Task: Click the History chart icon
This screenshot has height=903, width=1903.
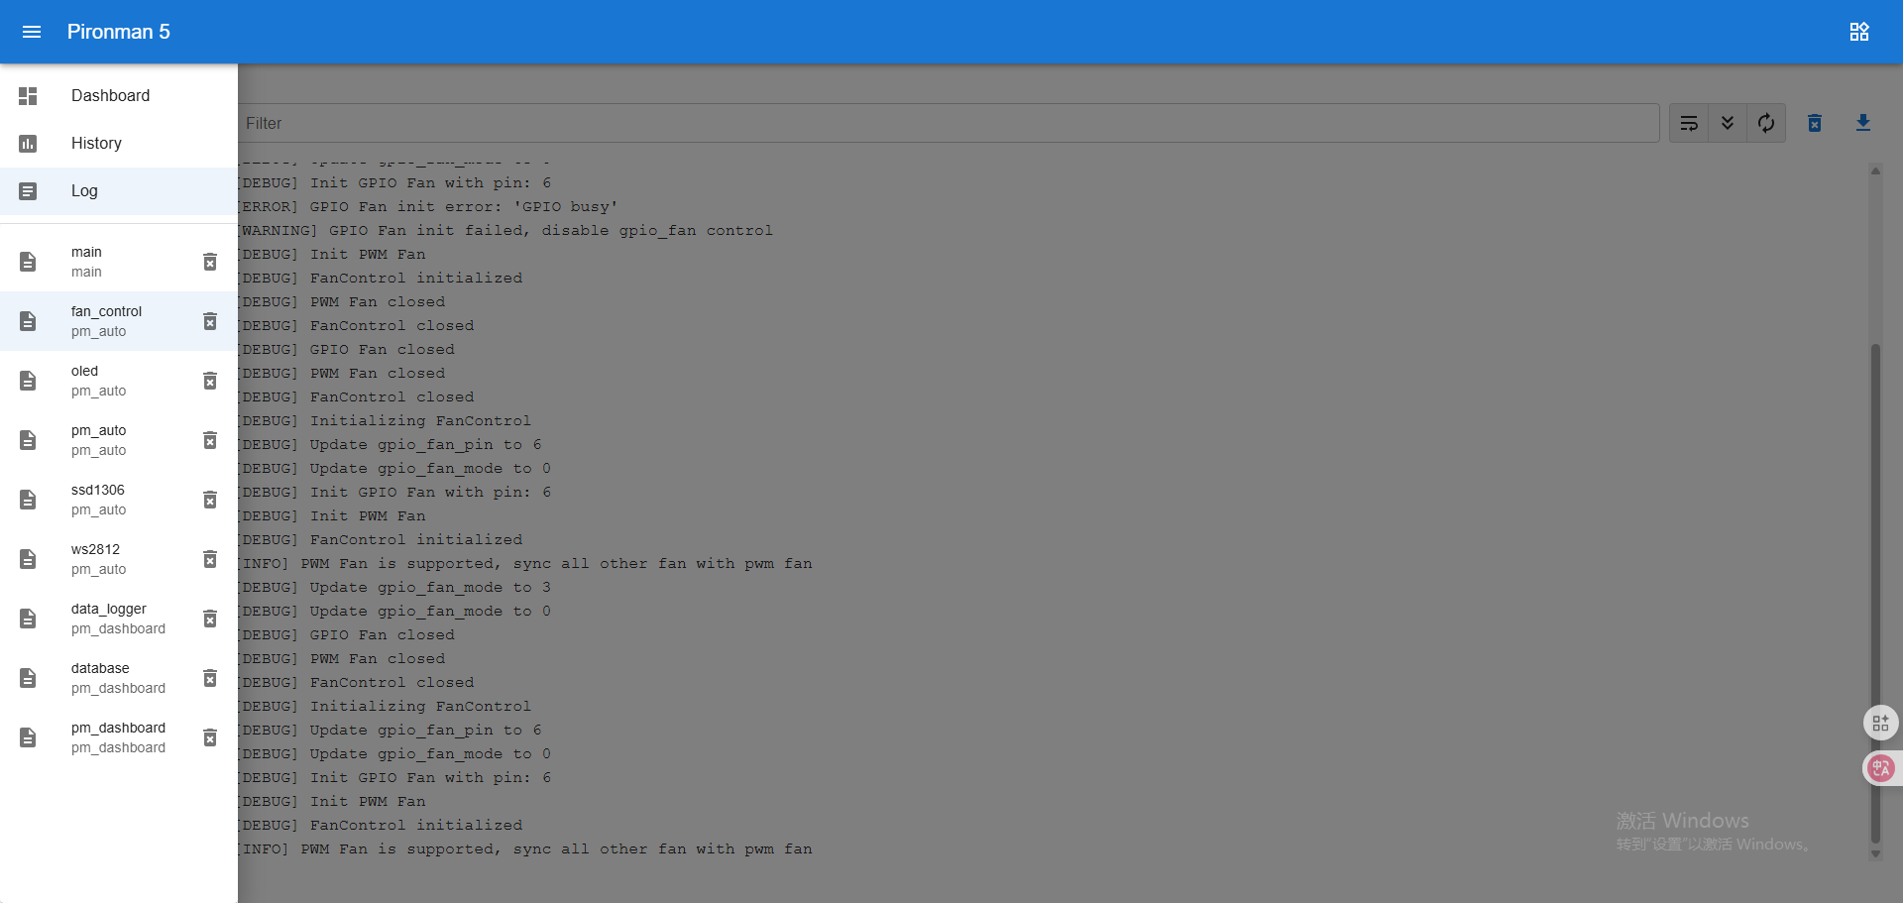Action: pyautogui.click(x=28, y=144)
